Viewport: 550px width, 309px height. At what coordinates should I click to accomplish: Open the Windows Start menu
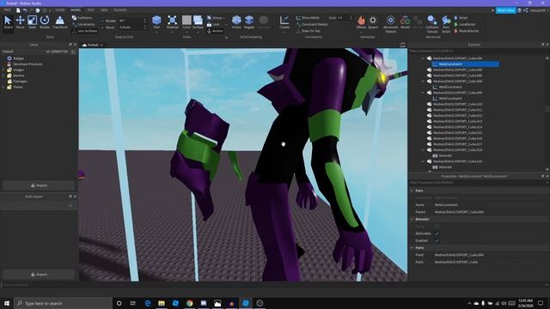[7, 303]
